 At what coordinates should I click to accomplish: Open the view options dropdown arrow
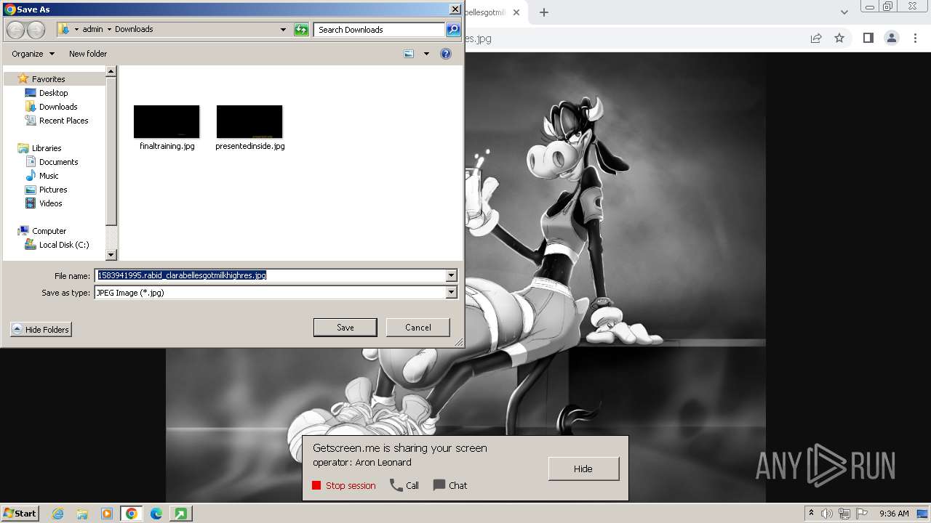click(x=426, y=54)
